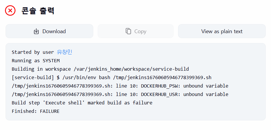
Task: Click 'Finished: FAILURE' line
Action: [x=36, y=111]
